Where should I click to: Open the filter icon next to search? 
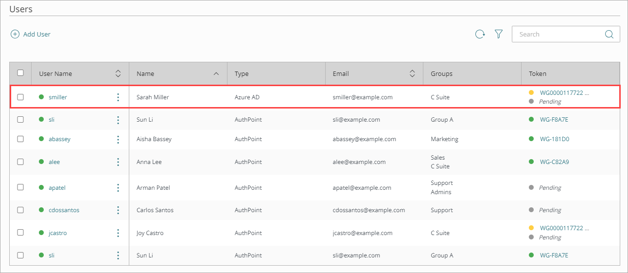tap(498, 34)
